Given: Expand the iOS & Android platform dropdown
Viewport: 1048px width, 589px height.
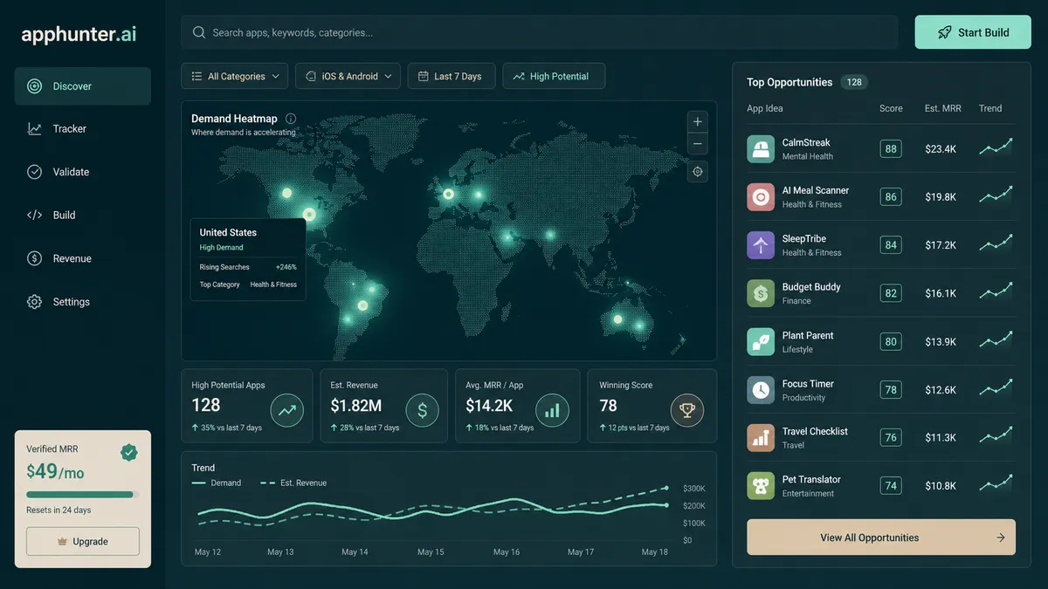Looking at the screenshot, I should tap(348, 76).
